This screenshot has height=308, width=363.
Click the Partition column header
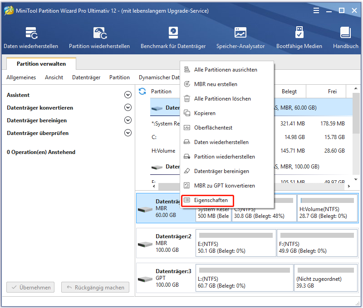tap(161, 91)
